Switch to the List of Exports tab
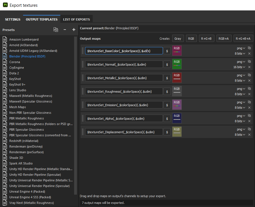Image resolution: width=255 pixels, height=207 pixels. pos(76,19)
